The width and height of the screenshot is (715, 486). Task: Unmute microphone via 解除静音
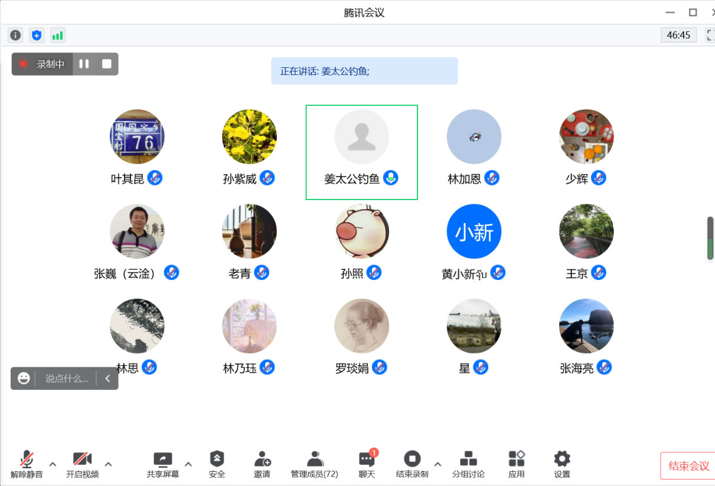(x=27, y=465)
